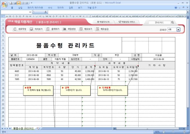Click the zoom out minus button
The image size is (190, 134).
164,132
